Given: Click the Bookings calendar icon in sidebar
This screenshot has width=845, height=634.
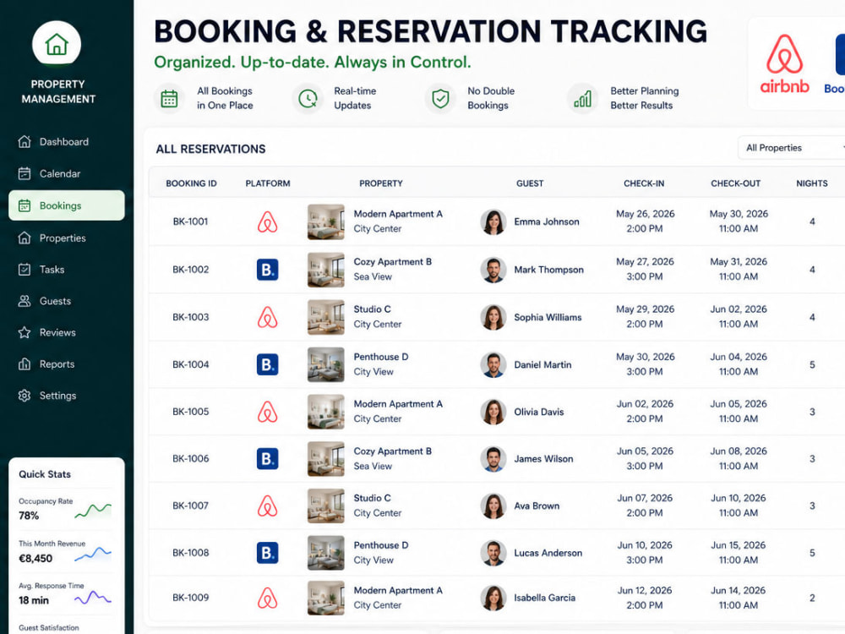Looking at the screenshot, I should coord(25,205).
